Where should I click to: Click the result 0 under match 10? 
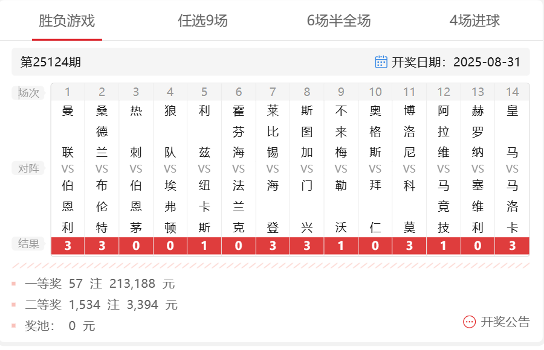tap(375, 246)
